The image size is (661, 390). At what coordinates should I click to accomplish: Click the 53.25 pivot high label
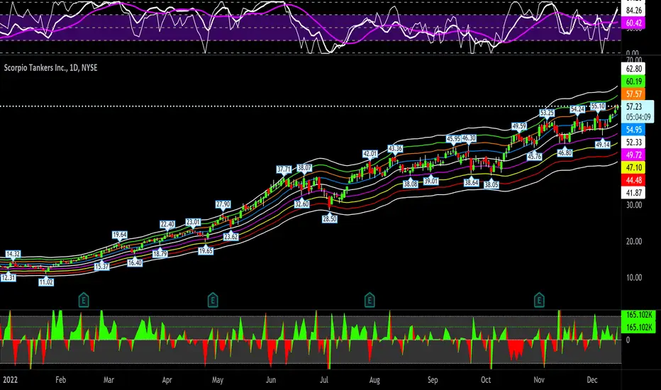(547, 113)
